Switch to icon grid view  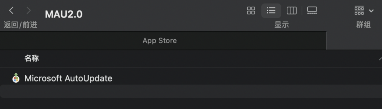click(x=251, y=11)
